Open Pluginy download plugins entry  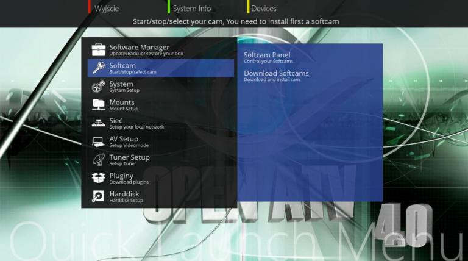point(161,178)
